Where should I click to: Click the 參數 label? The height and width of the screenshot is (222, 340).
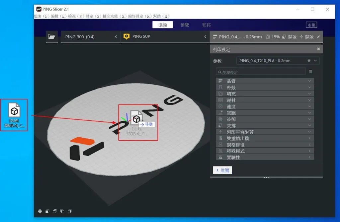coord(217,61)
